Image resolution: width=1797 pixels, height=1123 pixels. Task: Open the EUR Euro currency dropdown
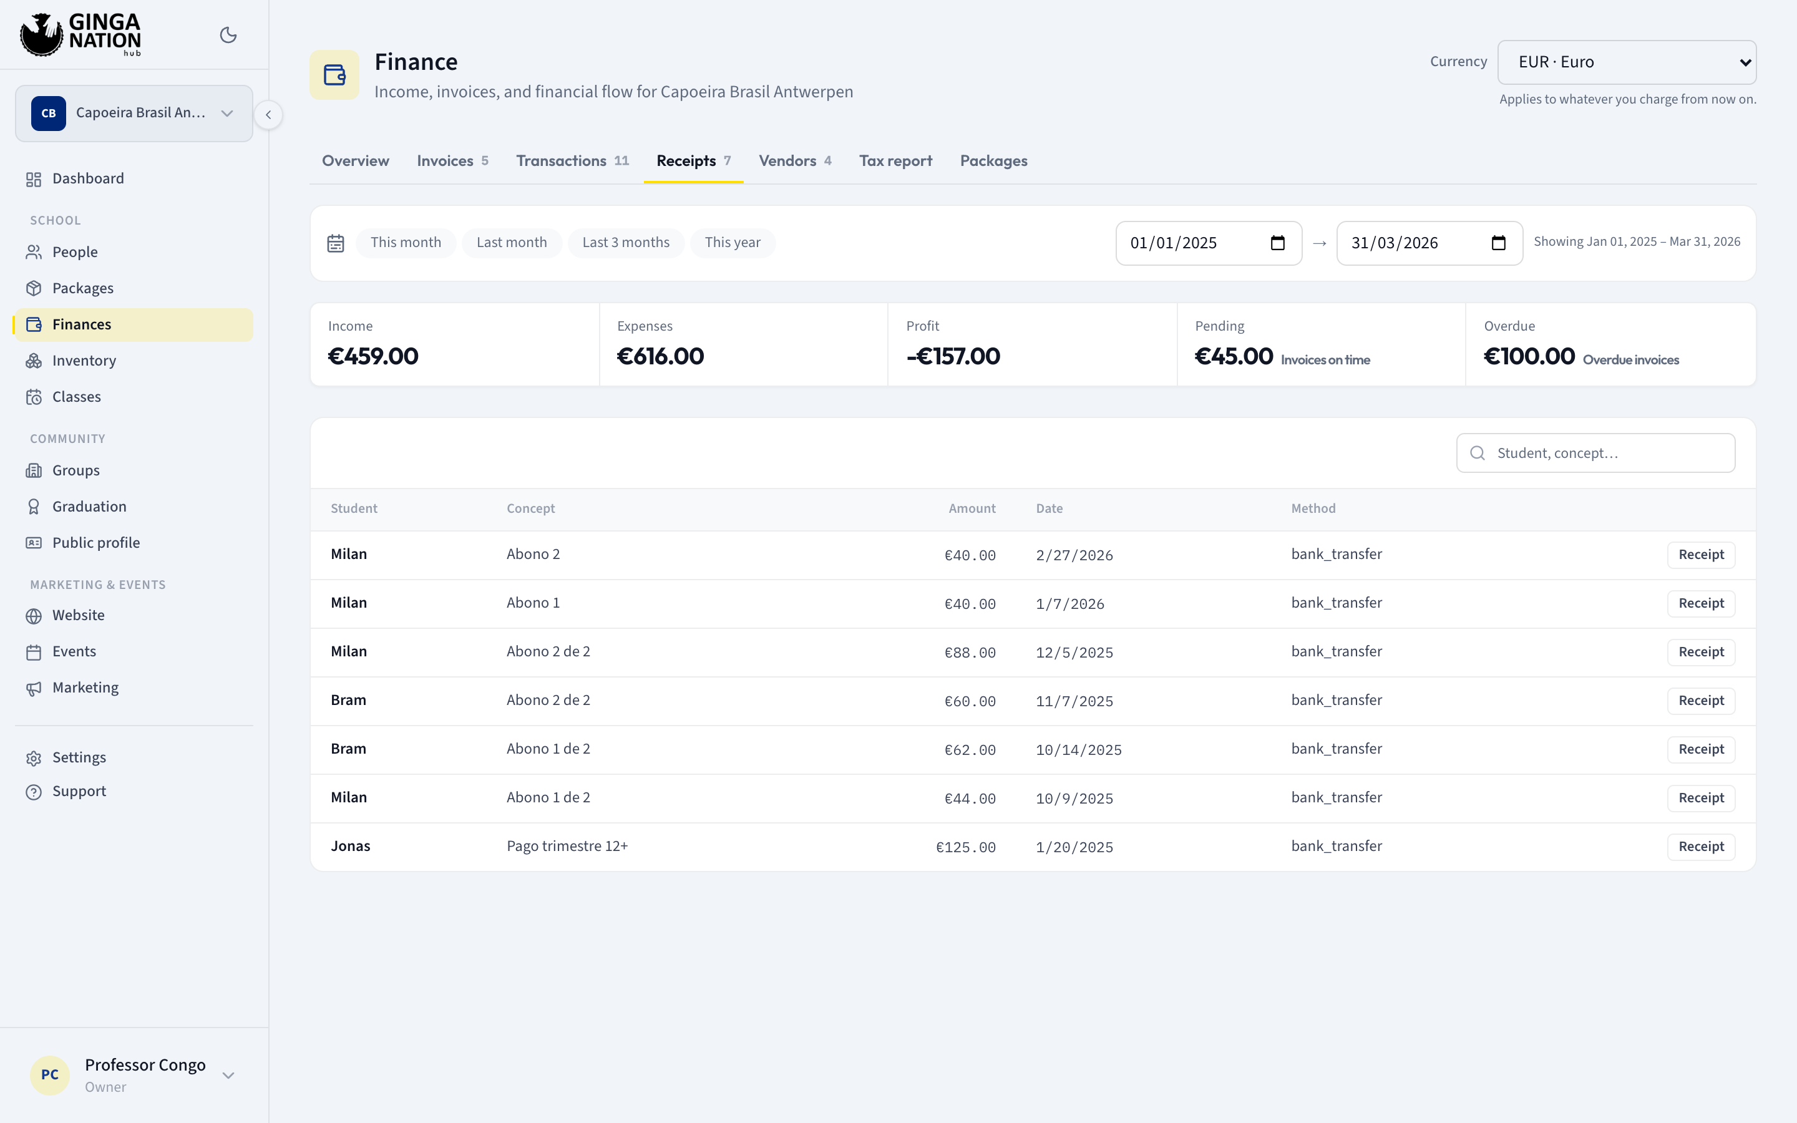coord(1627,62)
